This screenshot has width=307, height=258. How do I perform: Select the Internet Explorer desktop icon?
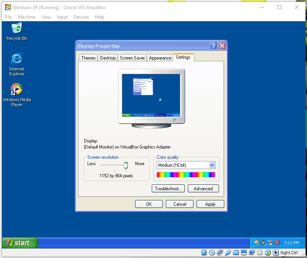(x=17, y=64)
